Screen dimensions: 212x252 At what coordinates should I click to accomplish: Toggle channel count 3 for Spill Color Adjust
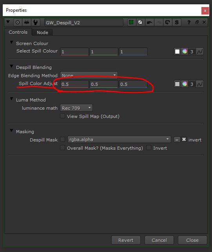coord(192,84)
